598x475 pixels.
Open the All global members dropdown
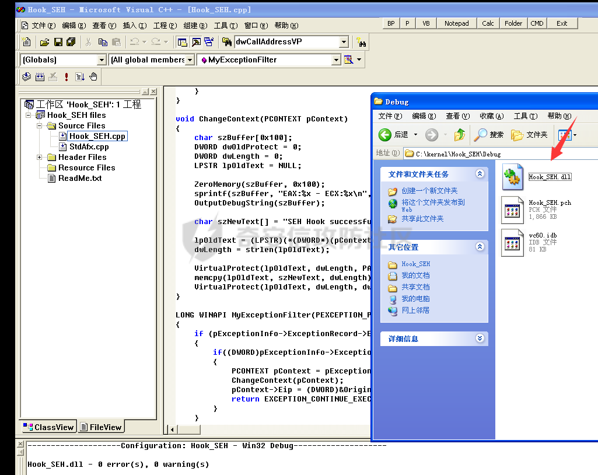tap(190, 60)
